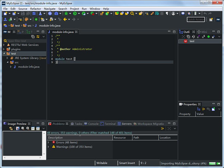Click the yellow Back arrow navigation icon

(65, 19)
